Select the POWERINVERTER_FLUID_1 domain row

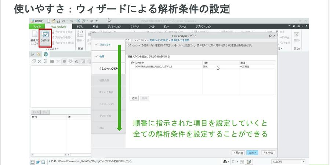(x=153, y=67)
